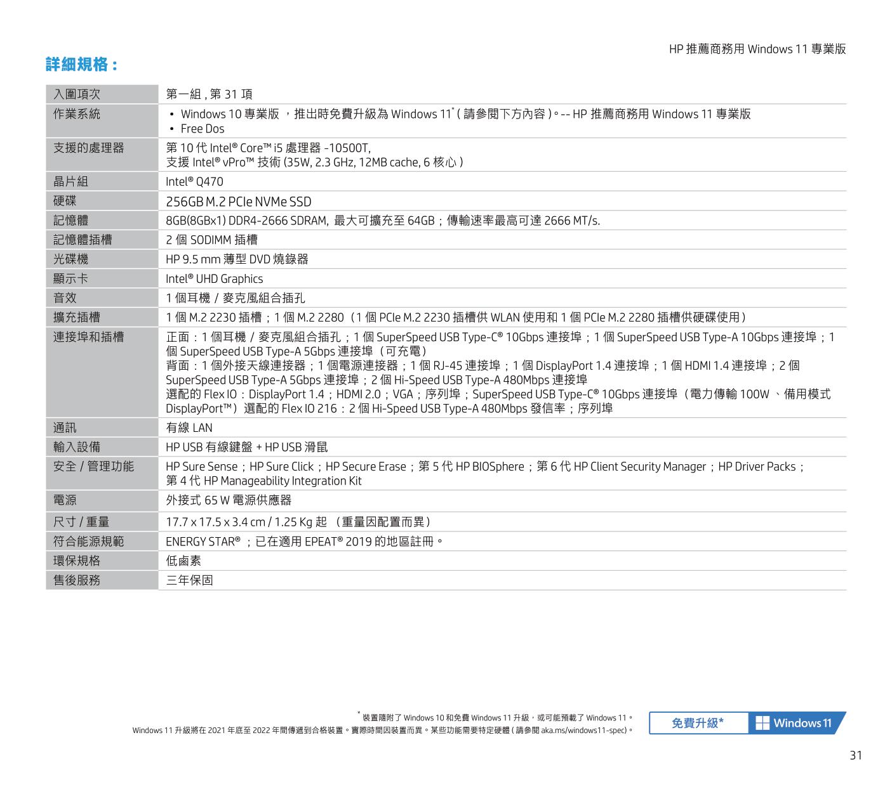Select the 通訊 row label

[65, 428]
